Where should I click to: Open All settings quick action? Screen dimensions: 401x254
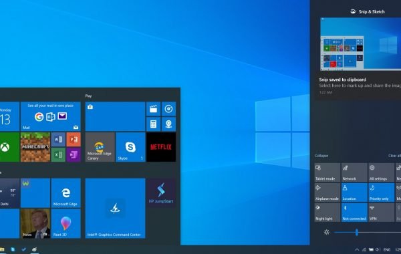point(382,172)
